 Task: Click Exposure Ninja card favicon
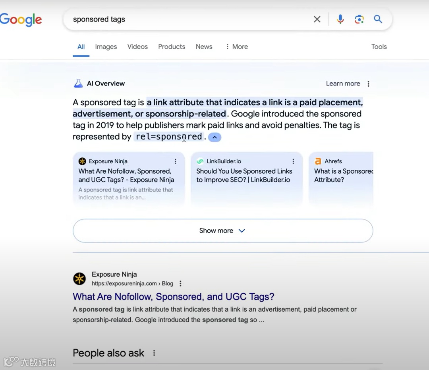(x=82, y=161)
